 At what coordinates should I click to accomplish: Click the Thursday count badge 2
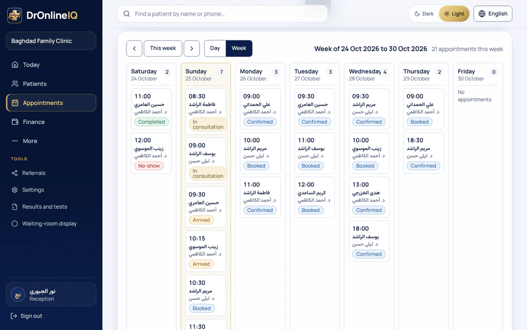click(439, 72)
